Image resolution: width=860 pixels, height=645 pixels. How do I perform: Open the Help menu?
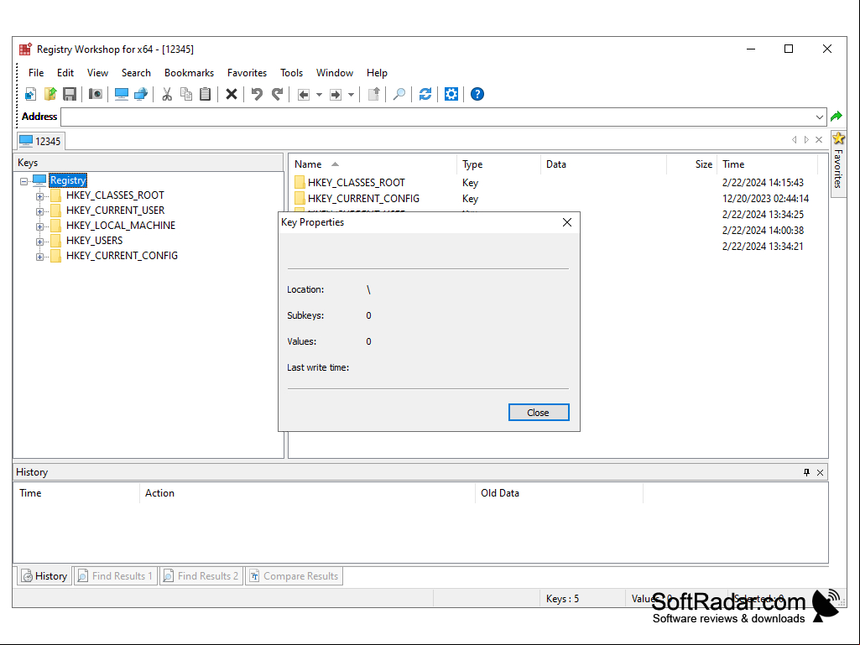[377, 73]
